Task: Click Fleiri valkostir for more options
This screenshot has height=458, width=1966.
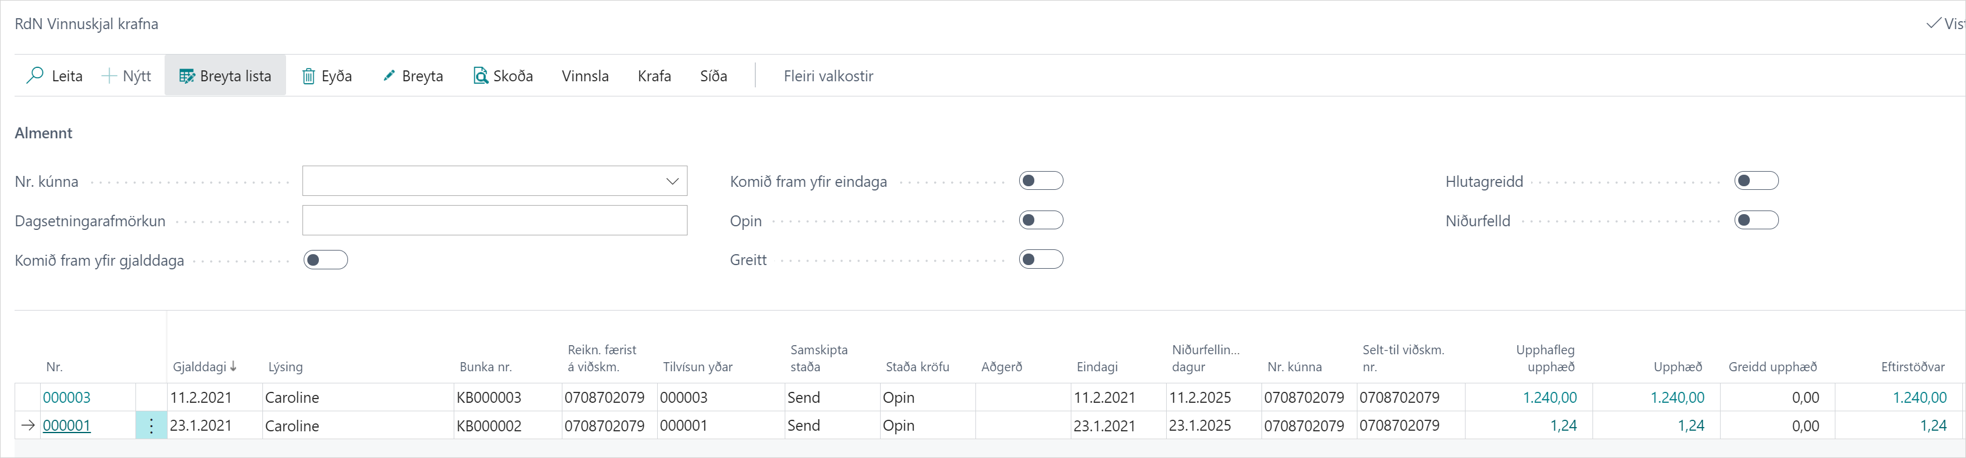Action: pos(828,75)
